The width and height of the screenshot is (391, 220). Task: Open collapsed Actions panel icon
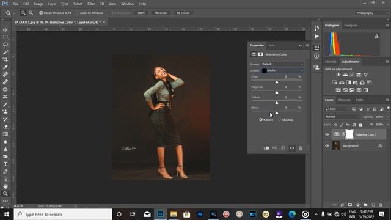point(316,37)
